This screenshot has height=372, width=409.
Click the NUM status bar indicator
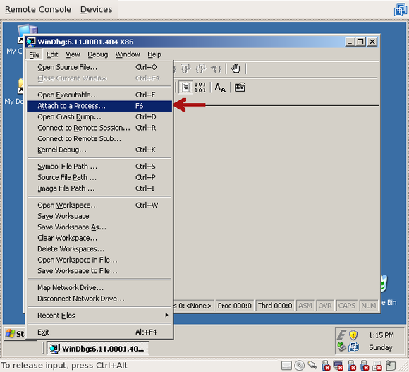(369, 306)
